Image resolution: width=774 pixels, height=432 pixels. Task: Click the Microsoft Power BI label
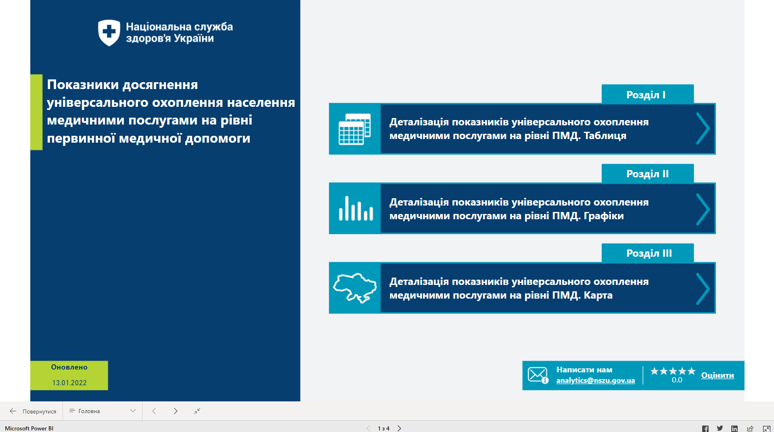click(29, 428)
